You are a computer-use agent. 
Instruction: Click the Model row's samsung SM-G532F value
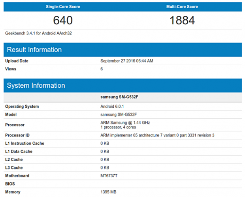[119, 114]
